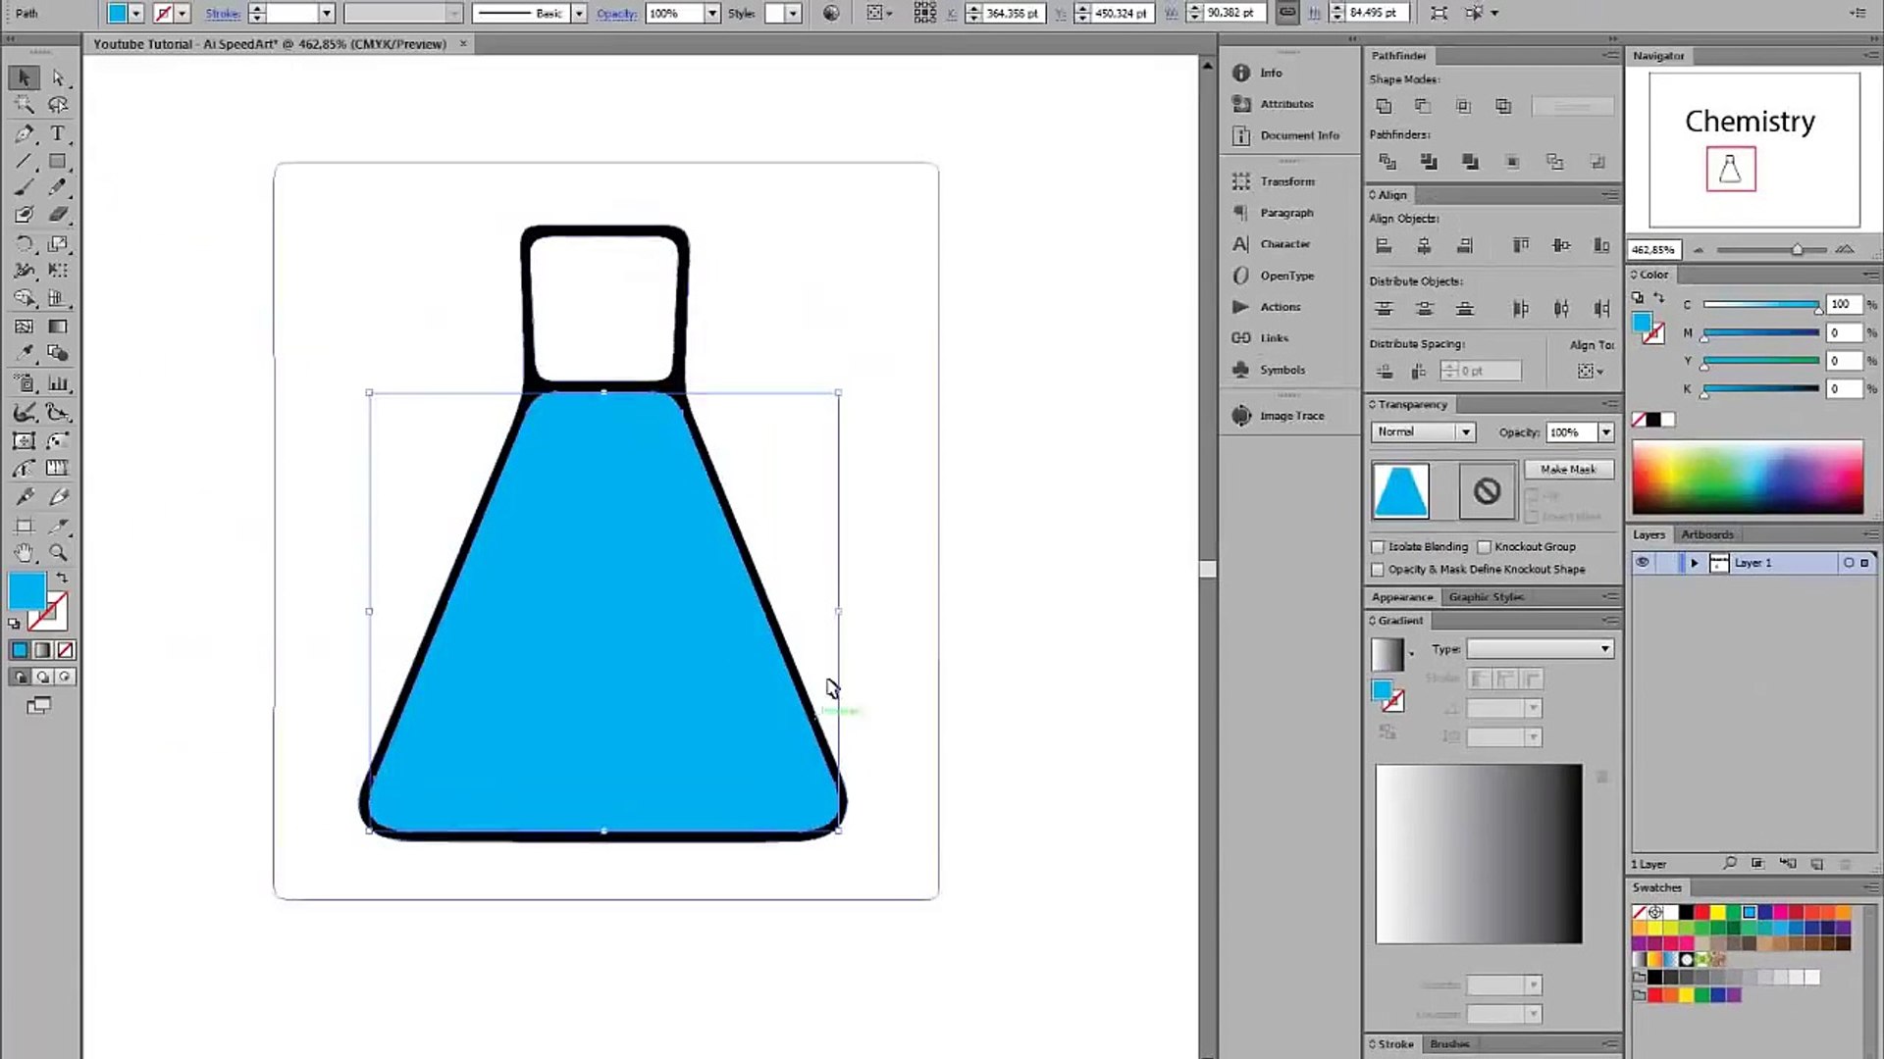Image resolution: width=1884 pixels, height=1059 pixels.
Task: Switch to the Artboards tab
Action: pyautogui.click(x=1706, y=534)
